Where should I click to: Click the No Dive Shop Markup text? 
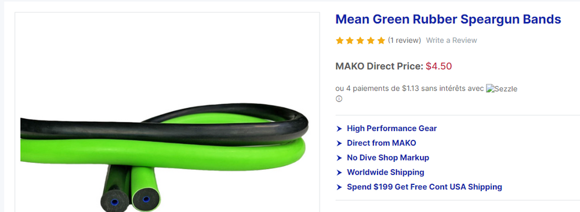click(388, 158)
